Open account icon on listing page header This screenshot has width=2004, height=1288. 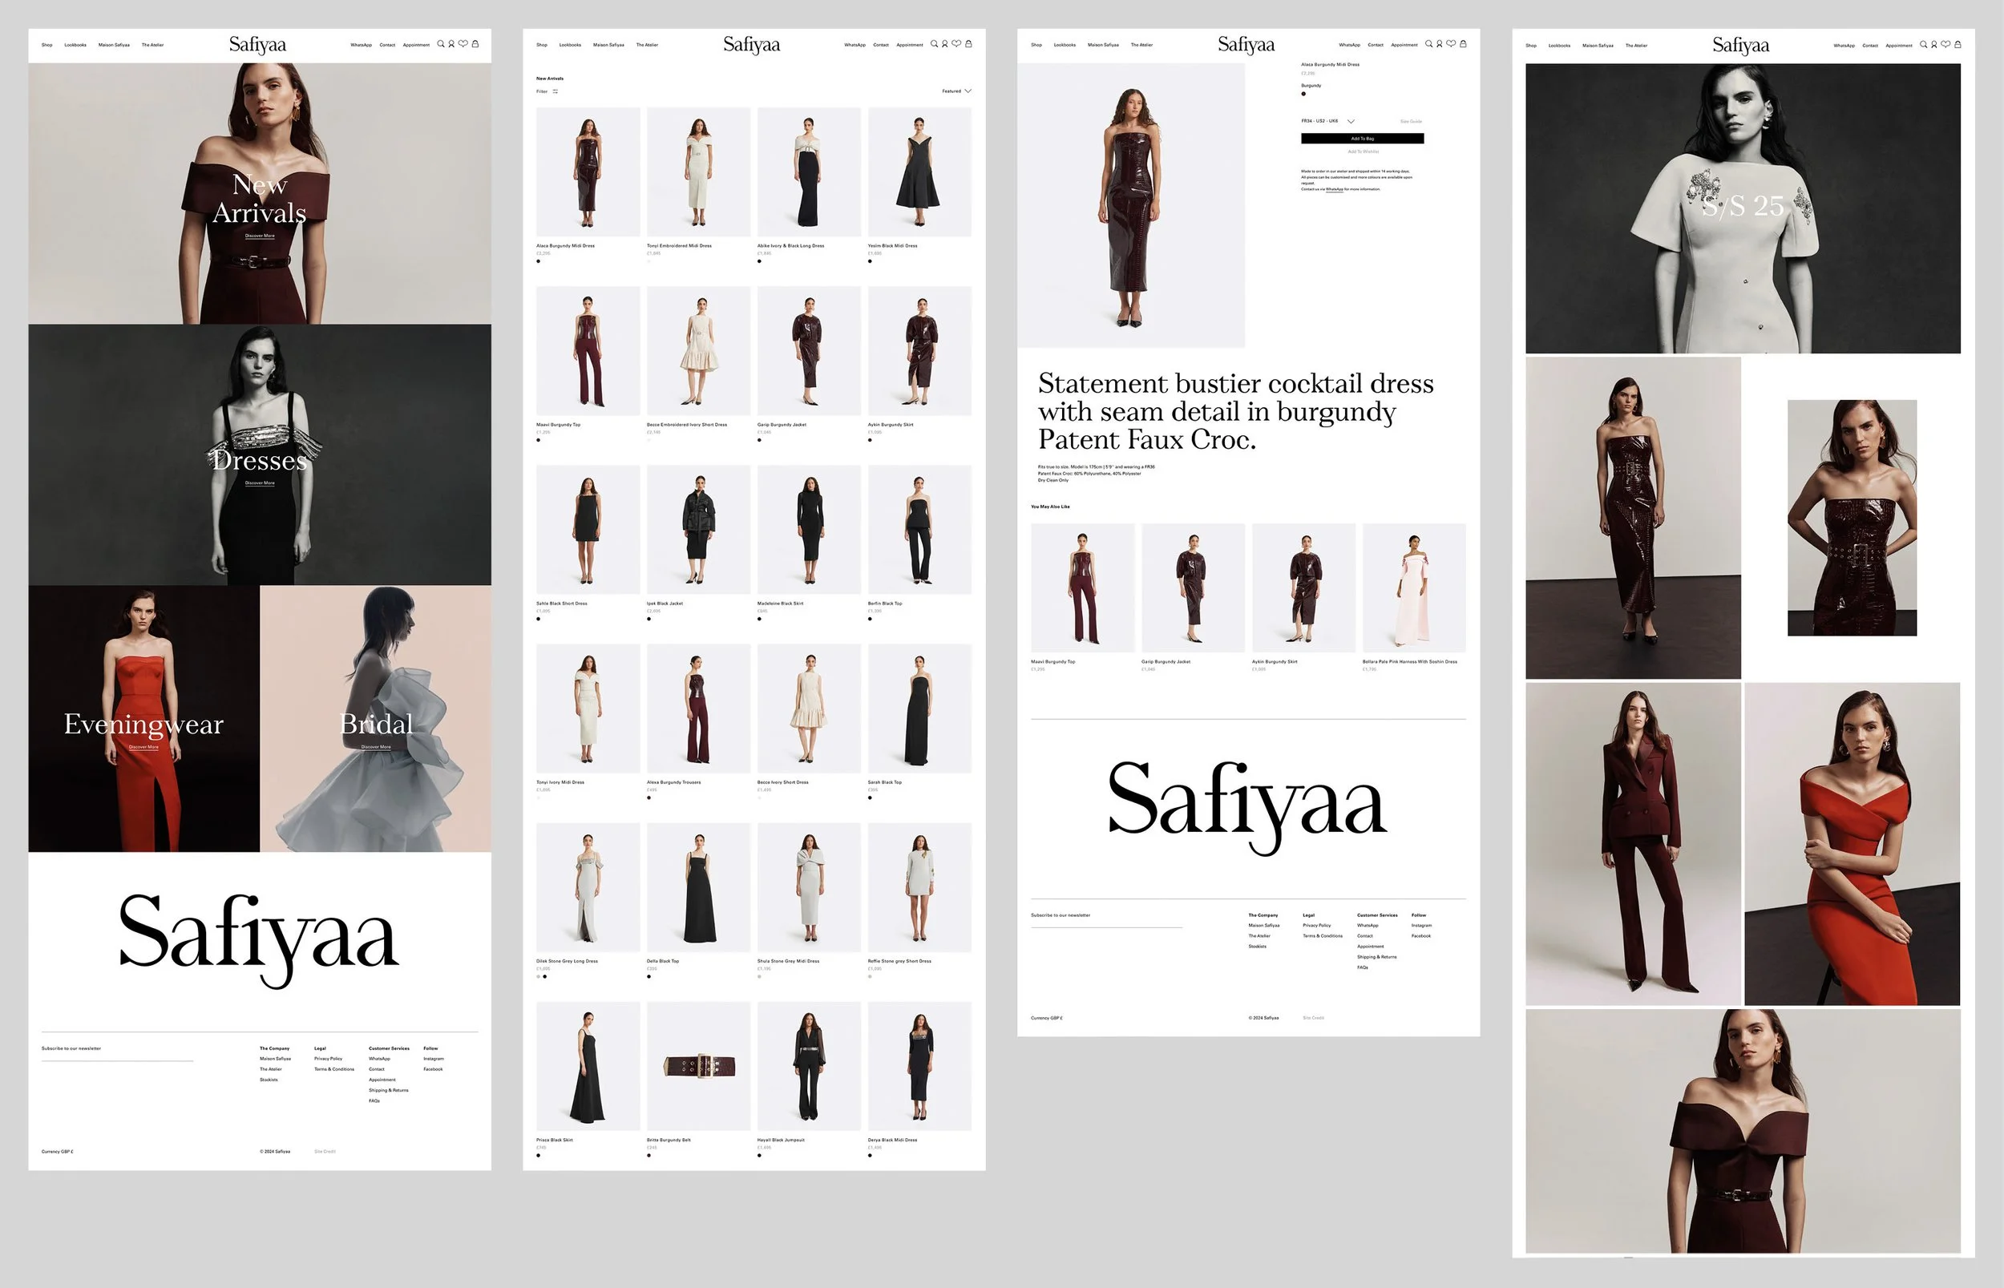(945, 44)
